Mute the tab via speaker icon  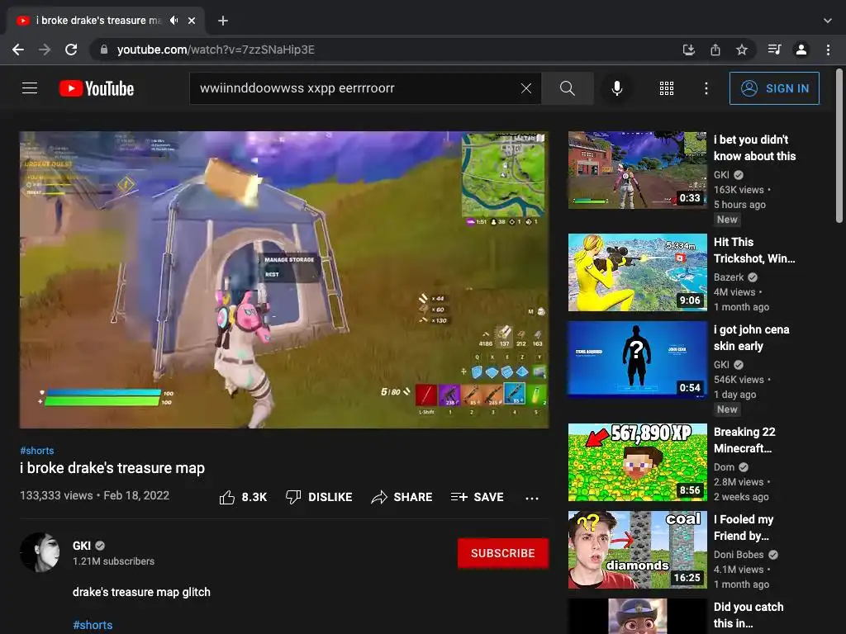173,21
